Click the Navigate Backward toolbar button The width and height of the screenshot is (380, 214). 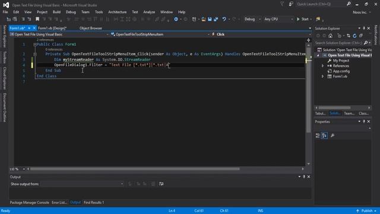[x=176, y=19]
